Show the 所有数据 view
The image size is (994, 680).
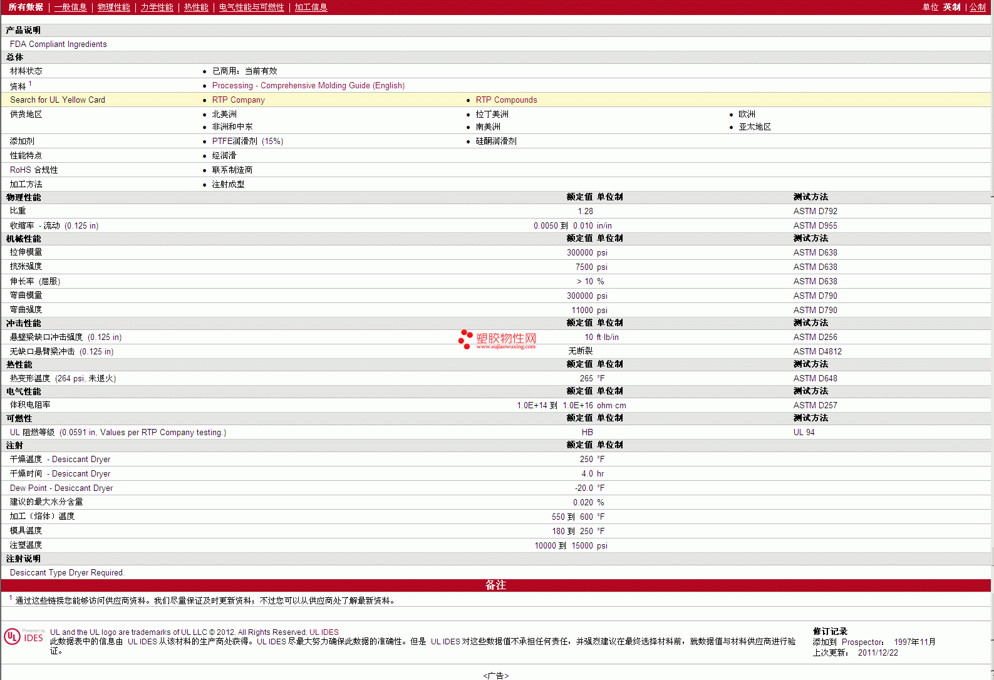pos(26,8)
